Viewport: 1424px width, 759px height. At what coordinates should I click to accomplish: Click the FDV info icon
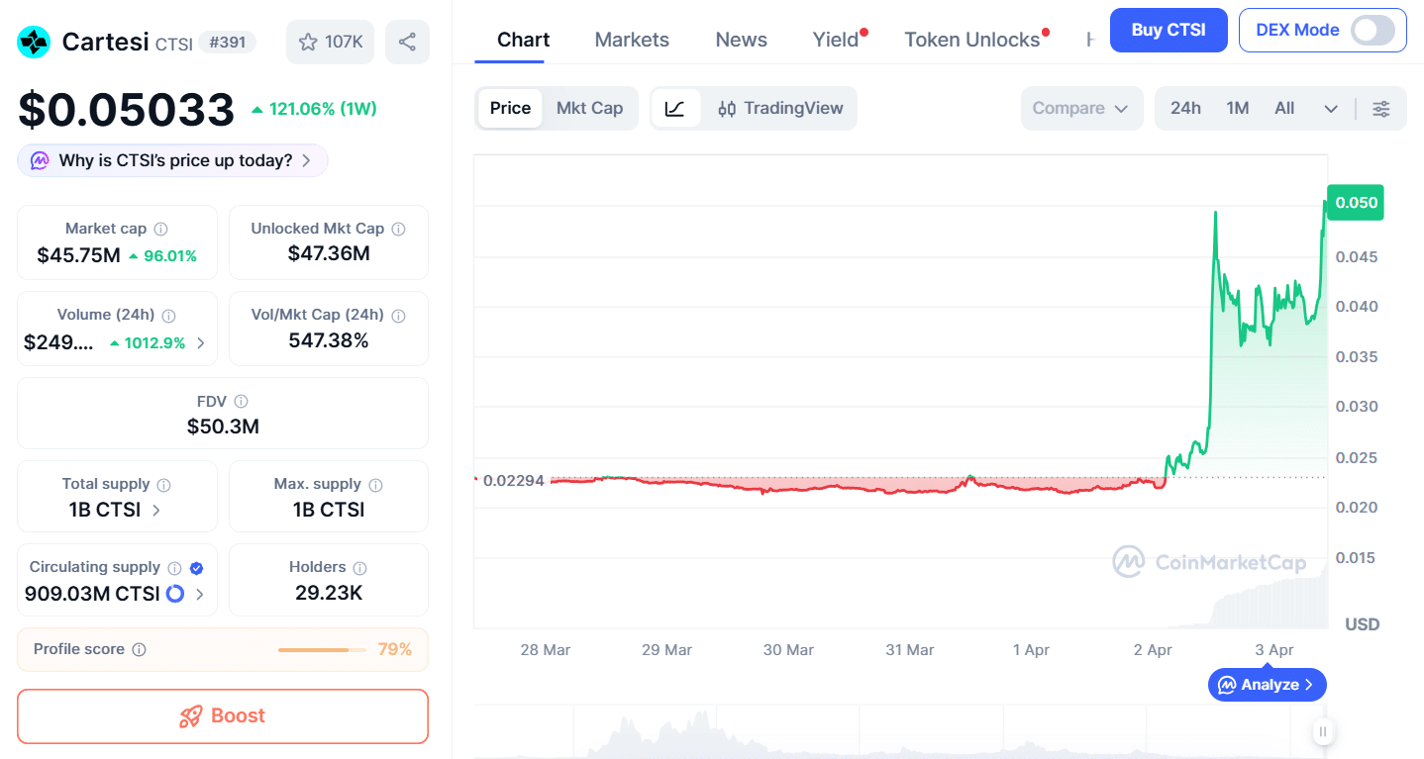click(x=241, y=402)
